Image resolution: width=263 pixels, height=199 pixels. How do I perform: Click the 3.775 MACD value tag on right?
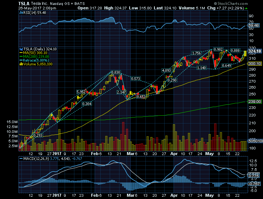(254, 176)
